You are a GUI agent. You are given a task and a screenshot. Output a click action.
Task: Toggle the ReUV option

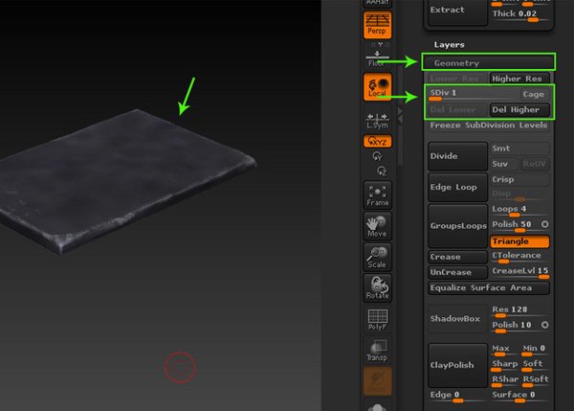pyautogui.click(x=535, y=164)
